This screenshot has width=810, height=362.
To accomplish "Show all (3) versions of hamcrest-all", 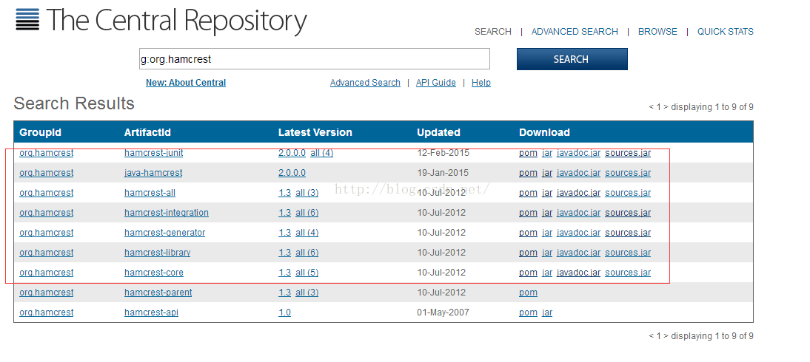I will (307, 193).
